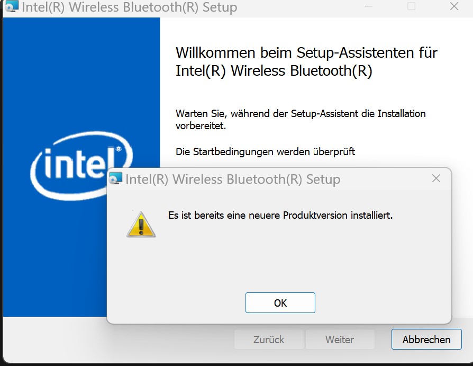Close the main Setup window

click(454, 6)
